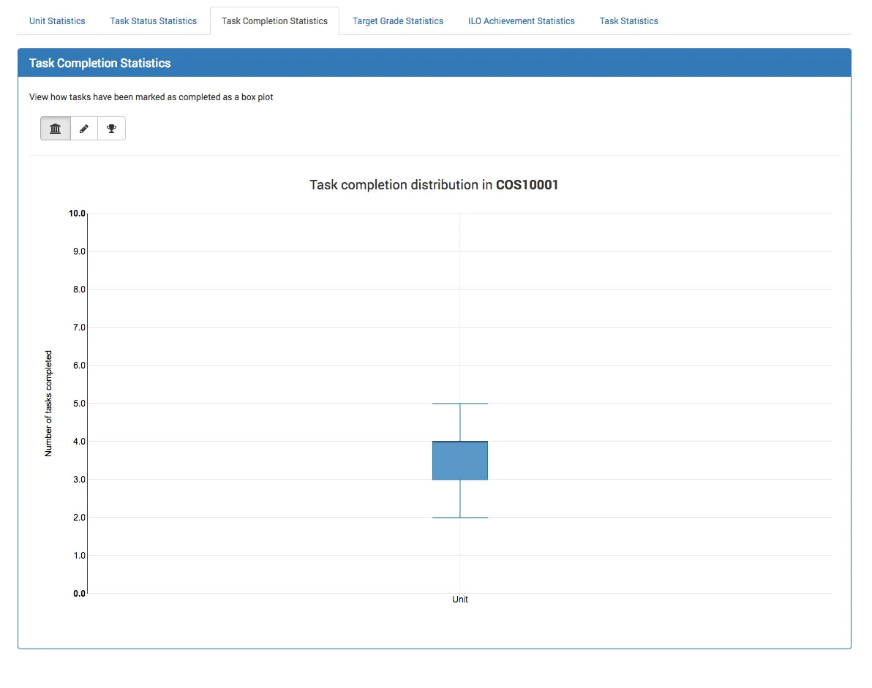Screen dimensions: 872x688
Task: Select the unit view building icon
Action: point(56,129)
